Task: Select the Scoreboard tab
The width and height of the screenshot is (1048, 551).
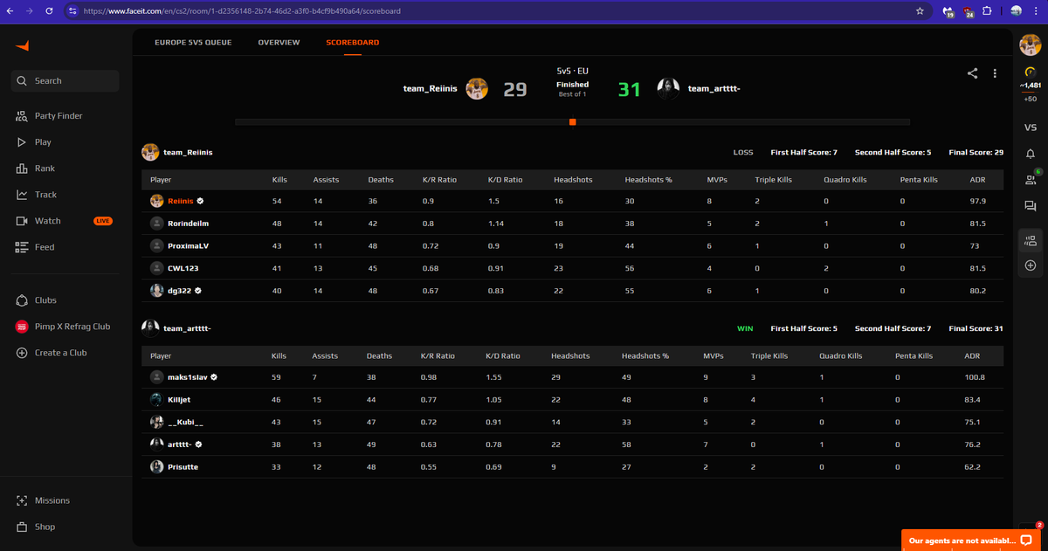Action: [x=352, y=43]
